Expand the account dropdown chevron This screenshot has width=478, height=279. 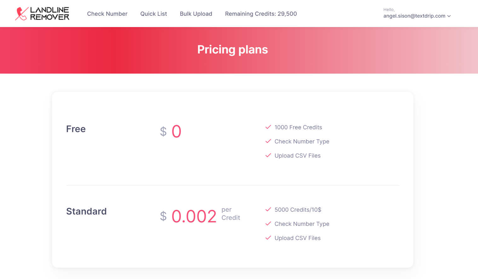click(x=449, y=16)
